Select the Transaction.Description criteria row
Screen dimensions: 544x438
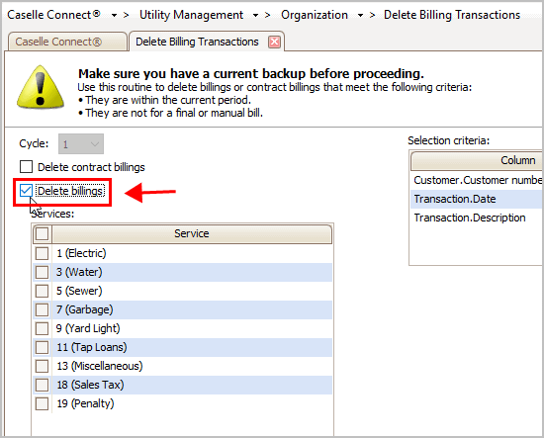coord(477,218)
